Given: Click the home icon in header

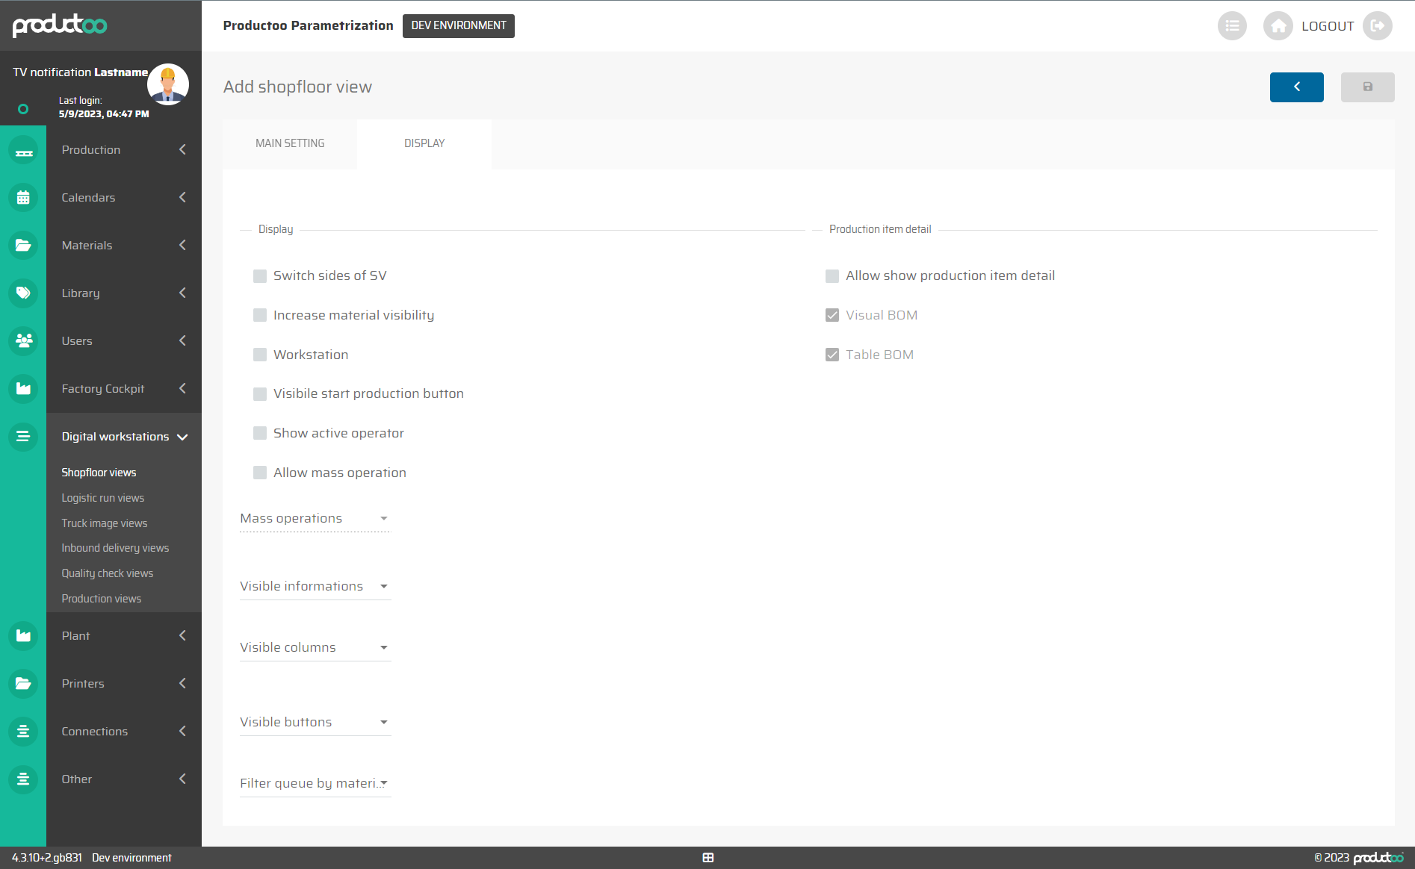Looking at the screenshot, I should pyautogui.click(x=1278, y=26).
